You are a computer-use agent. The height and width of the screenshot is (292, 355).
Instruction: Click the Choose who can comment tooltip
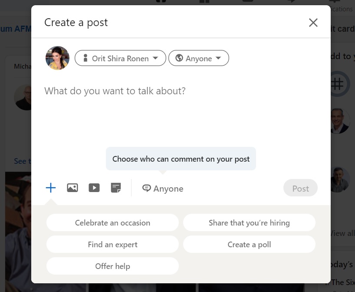pyautogui.click(x=181, y=159)
